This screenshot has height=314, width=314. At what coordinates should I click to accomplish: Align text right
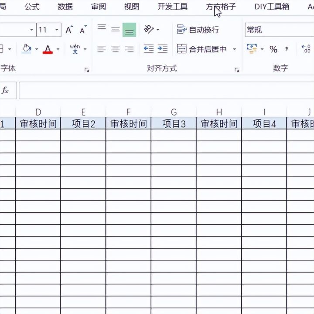(130, 49)
